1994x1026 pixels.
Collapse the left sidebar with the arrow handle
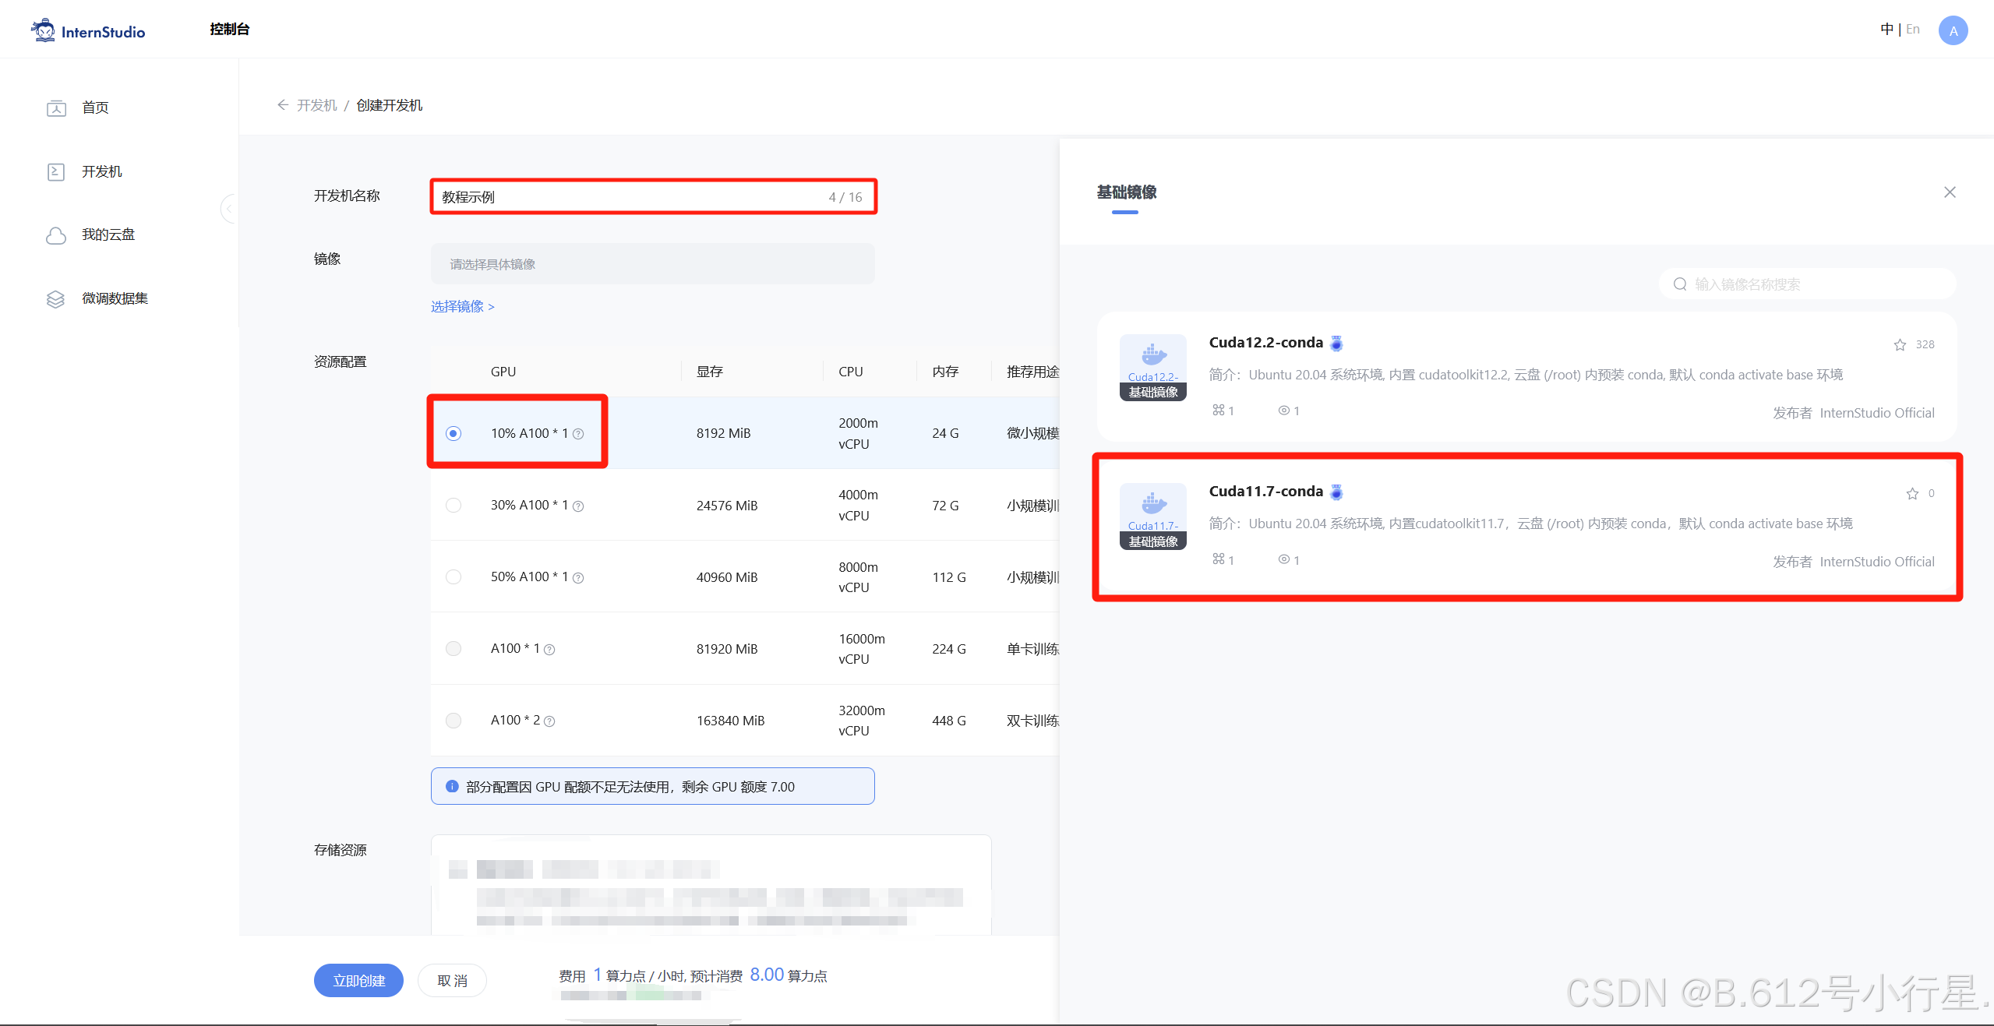[228, 208]
